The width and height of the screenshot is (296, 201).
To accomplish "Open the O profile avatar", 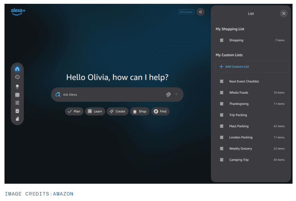I will [x=200, y=12].
